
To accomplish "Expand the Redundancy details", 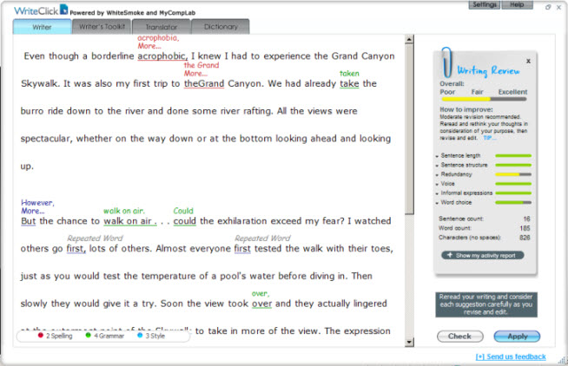I will click(437, 174).
